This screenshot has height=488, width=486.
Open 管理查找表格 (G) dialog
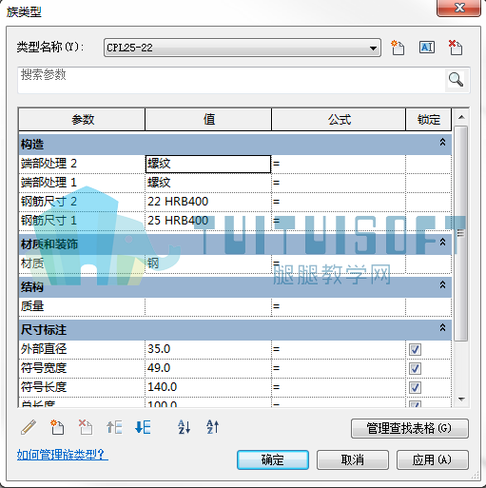click(409, 428)
